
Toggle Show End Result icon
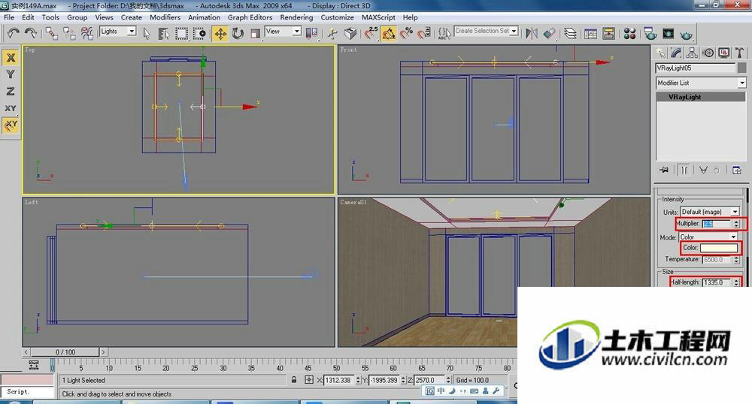(684, 170)
